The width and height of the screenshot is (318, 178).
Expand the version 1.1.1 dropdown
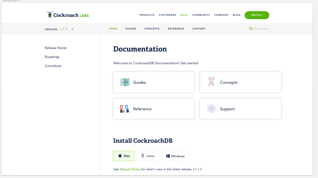point(67,29)
